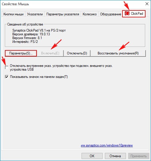Uncheck Показывать значок на панели задач checkbox
The width and height of the screenshot is (151, 161).
tap(7, 77)
